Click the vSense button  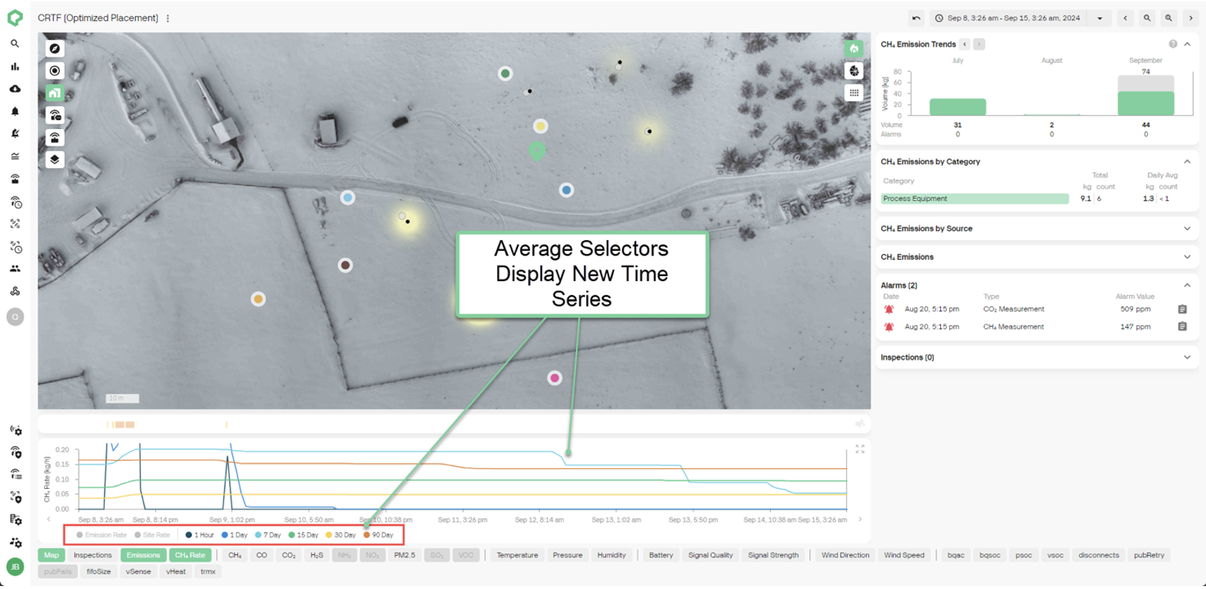[x=138, y=571]
